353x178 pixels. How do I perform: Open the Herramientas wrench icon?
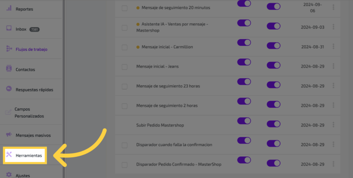coord(9,155)
